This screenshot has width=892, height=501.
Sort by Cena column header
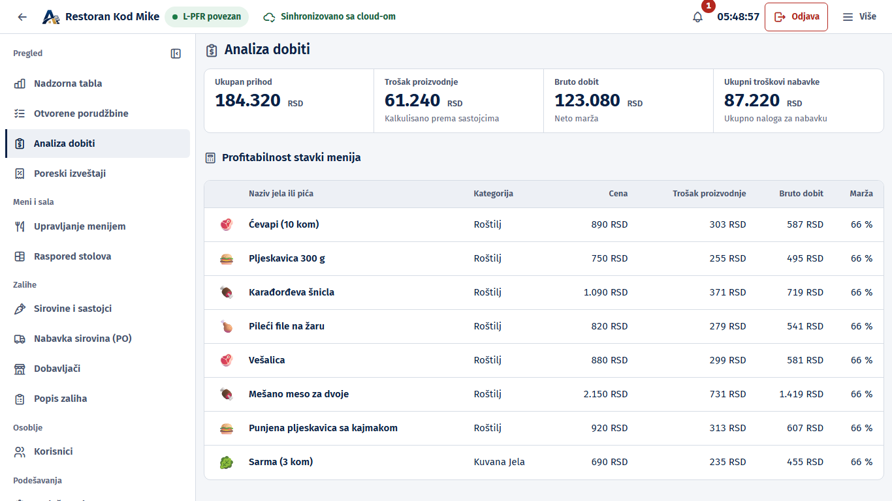(x=618, y=194)
